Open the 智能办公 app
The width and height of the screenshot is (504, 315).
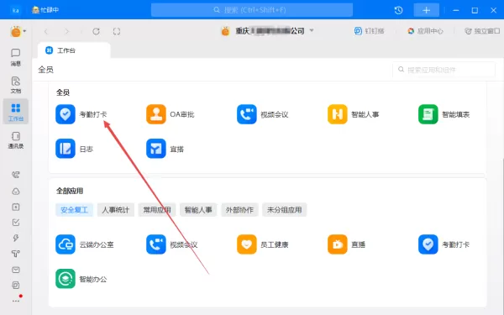(81, 279)
